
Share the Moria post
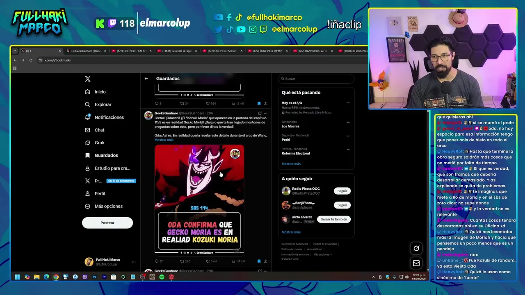pyautogui.click(x=265, y=261)
